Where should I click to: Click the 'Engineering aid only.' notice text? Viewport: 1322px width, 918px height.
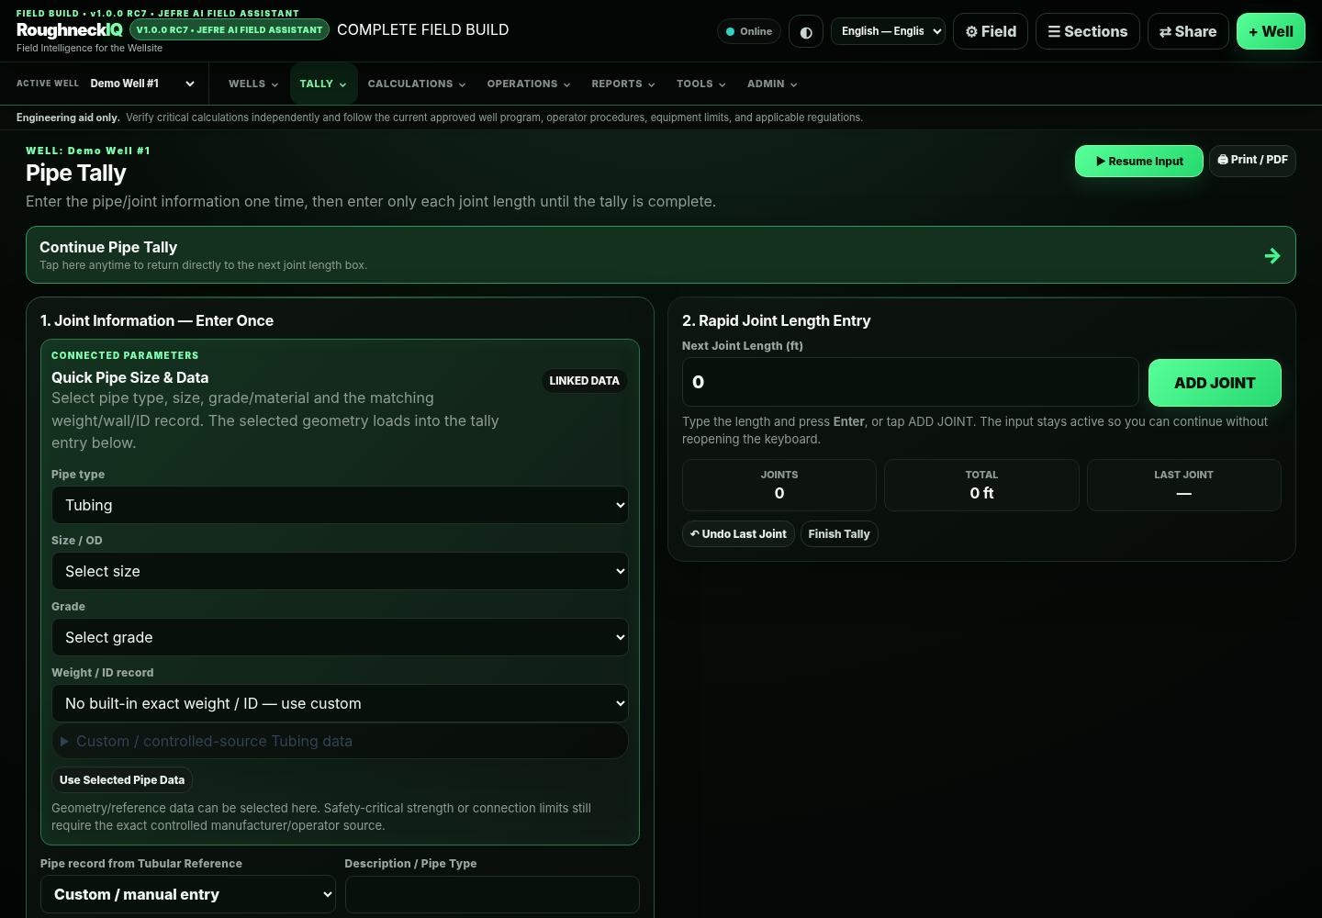click(68, 118)
